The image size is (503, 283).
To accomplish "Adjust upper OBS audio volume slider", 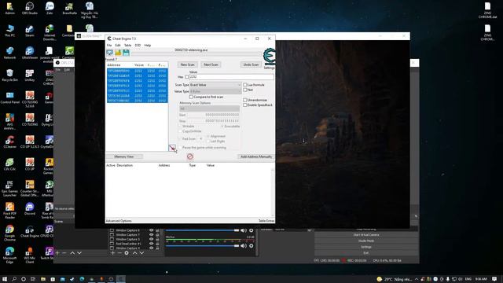I will [203, 230].
